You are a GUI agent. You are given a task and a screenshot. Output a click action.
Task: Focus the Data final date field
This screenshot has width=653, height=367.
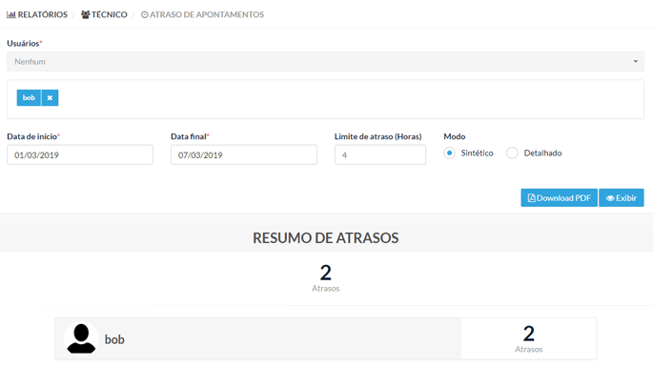pyautogui.click(x=244, y=155)
